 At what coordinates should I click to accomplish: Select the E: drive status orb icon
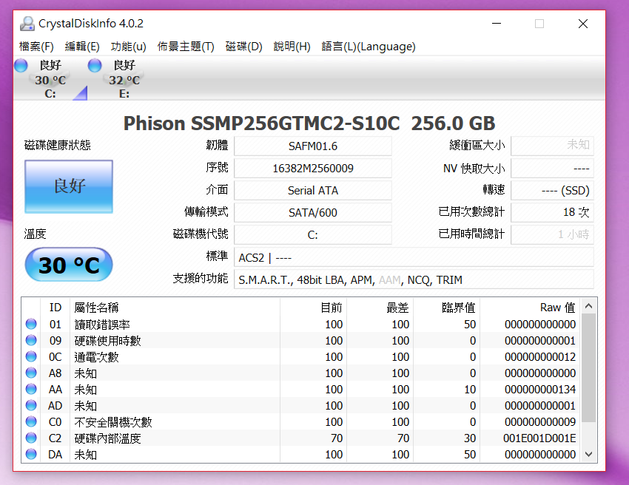pos(95,65)
